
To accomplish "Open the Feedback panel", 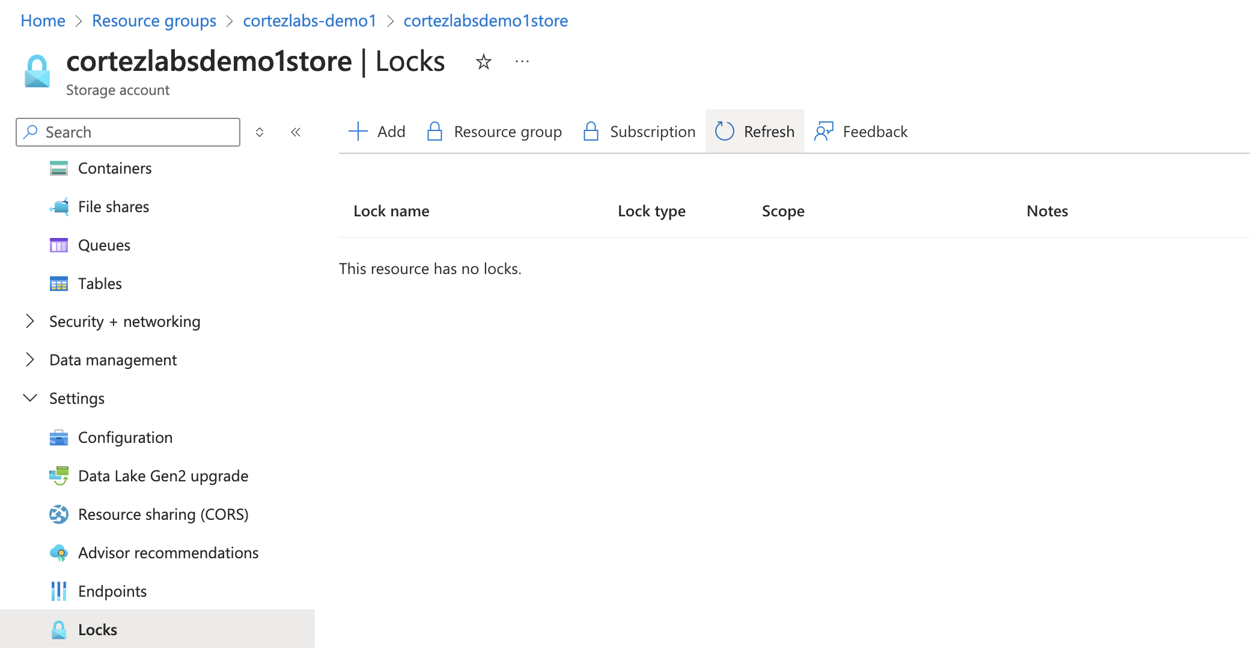I will pos(861,131).
